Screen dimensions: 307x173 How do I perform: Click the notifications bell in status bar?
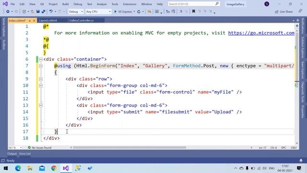pos(301,161)
